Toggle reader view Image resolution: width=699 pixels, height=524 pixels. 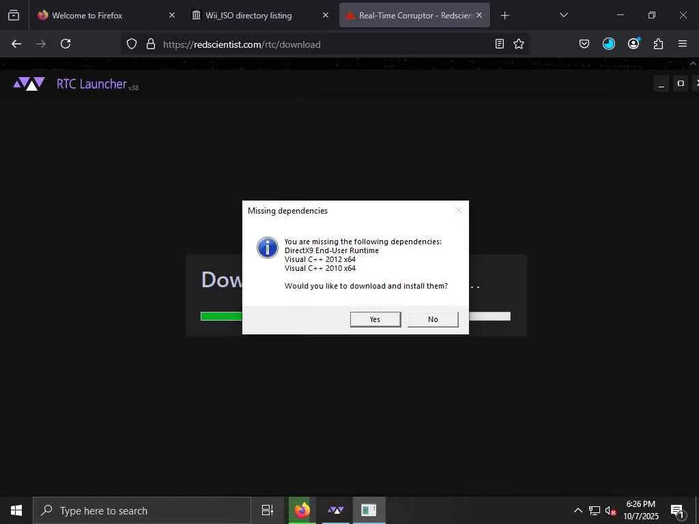pyautogui.click(x=500, y=44)
